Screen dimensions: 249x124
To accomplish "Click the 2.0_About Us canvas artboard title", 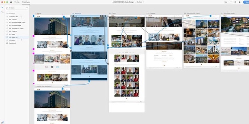I will click(x=76, y=14).
